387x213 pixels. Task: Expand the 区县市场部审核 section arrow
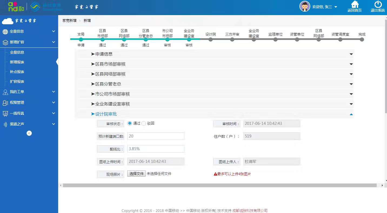tap(351, 64)
